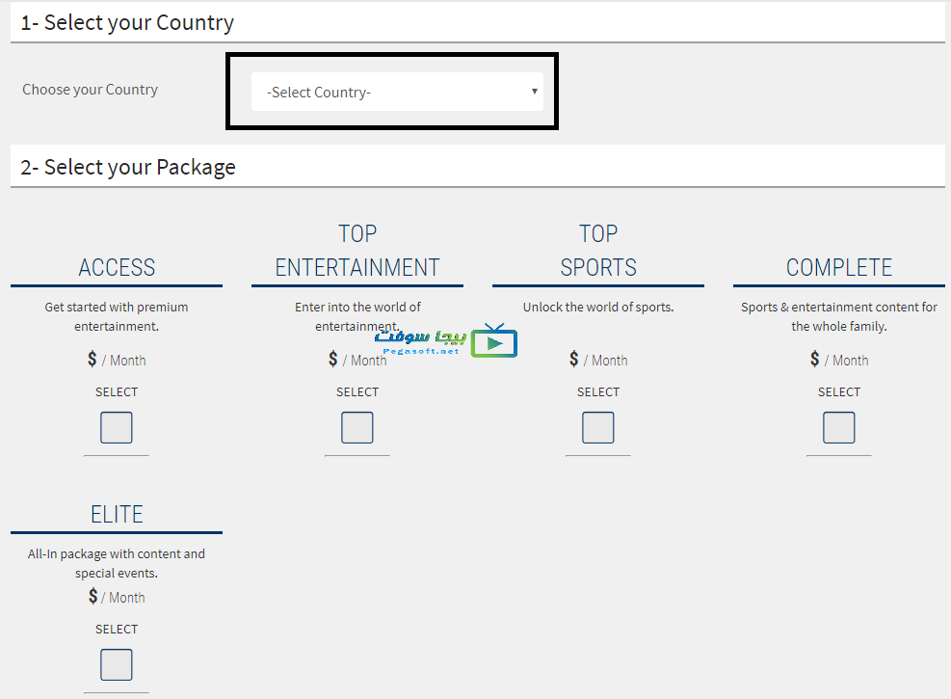Click the COMPLETE package dollar symbol
The image size is (951, 699).
click(x=815, y=360)
